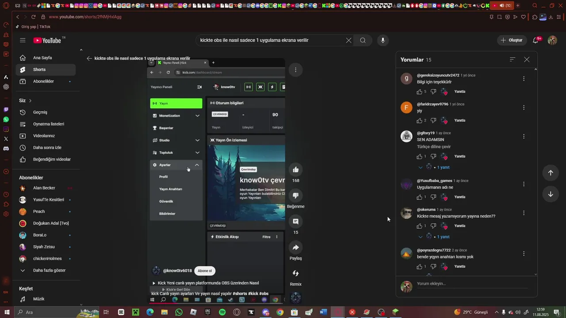Open comment sort options icon
This screenshot has height=318, width=566.
[x=512, y=60]
